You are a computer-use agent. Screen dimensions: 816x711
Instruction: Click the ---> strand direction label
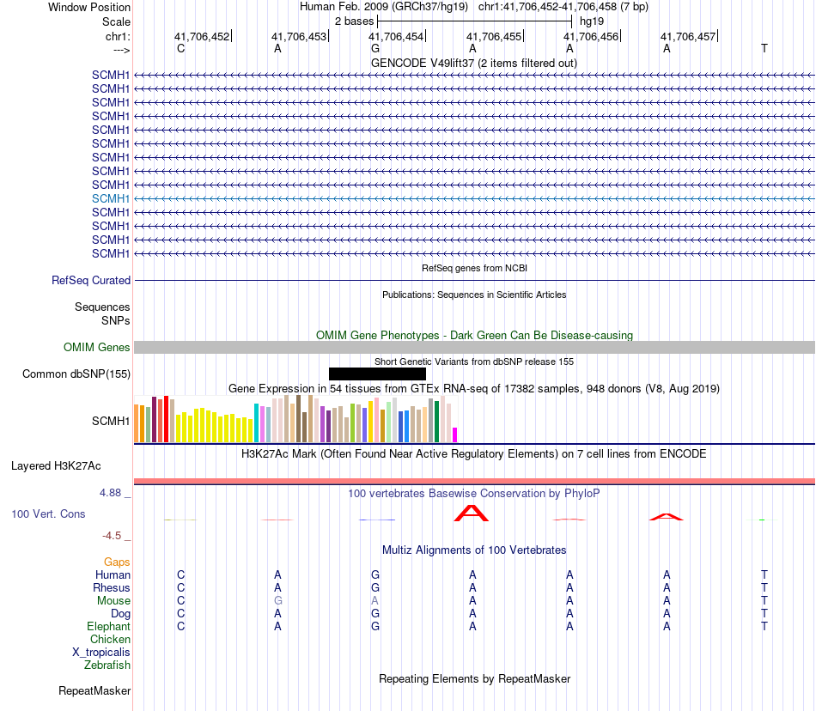tap(122, 50)
